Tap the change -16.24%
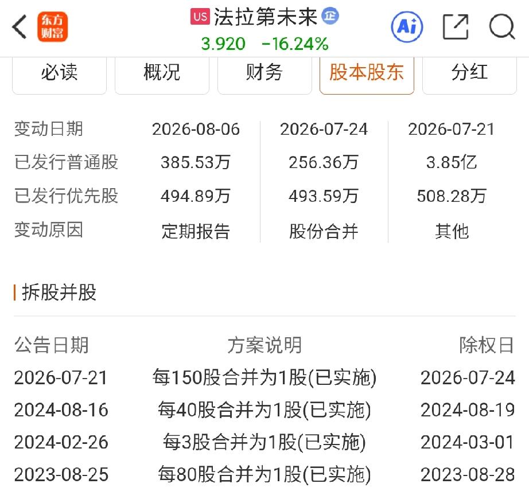 [x=295, y=44]
